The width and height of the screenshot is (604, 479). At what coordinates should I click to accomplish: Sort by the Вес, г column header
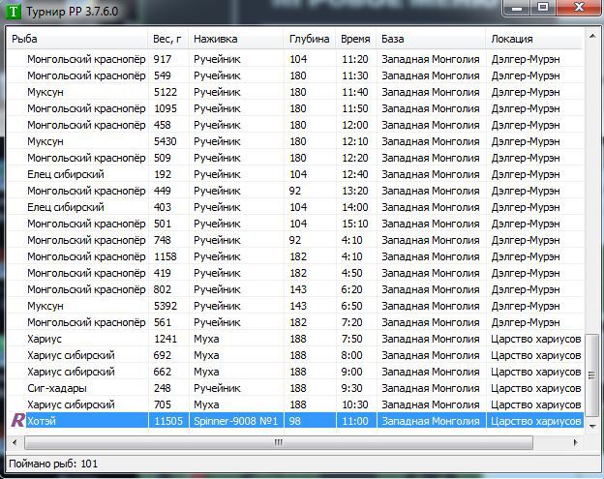pos(168,39)
